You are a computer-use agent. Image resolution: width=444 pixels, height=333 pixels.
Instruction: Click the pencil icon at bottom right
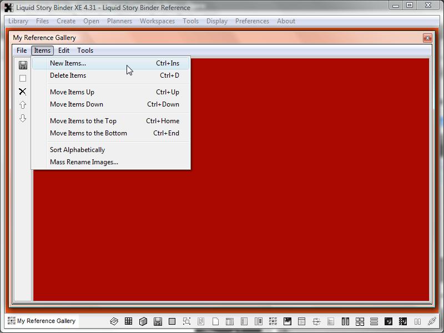(432, 321)
